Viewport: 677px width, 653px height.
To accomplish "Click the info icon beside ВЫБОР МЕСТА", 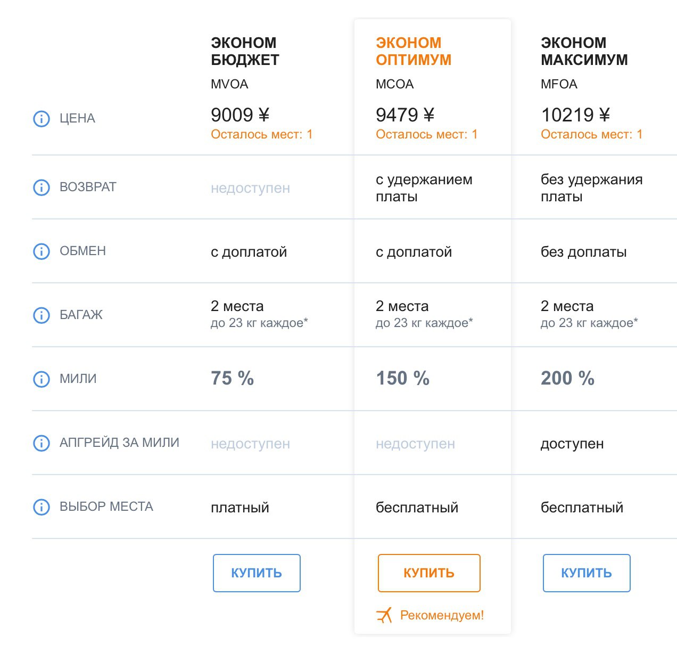I will point(42,507).
